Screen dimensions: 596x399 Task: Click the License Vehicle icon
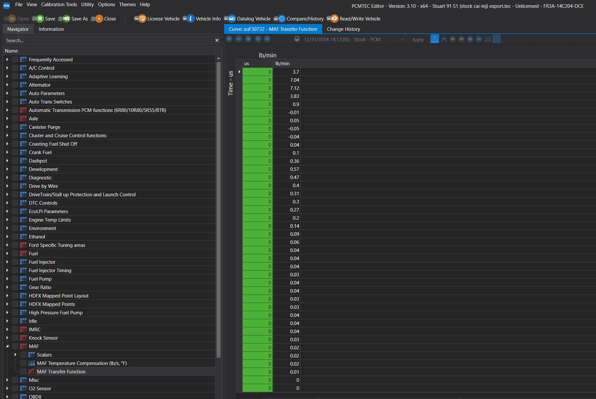coord(142,18)
